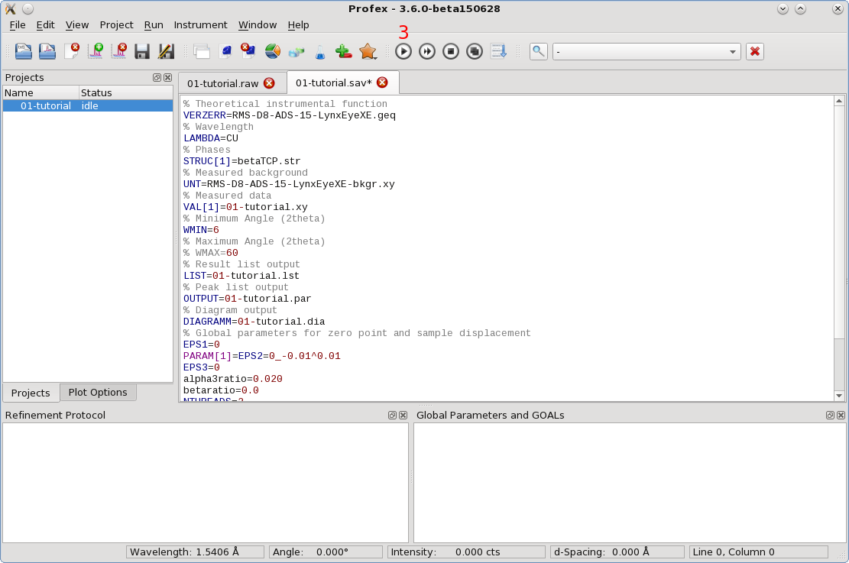The image size is (849, 563).
Task: Switch to 01-tutorial.raw tab
Action: [223, 83]
